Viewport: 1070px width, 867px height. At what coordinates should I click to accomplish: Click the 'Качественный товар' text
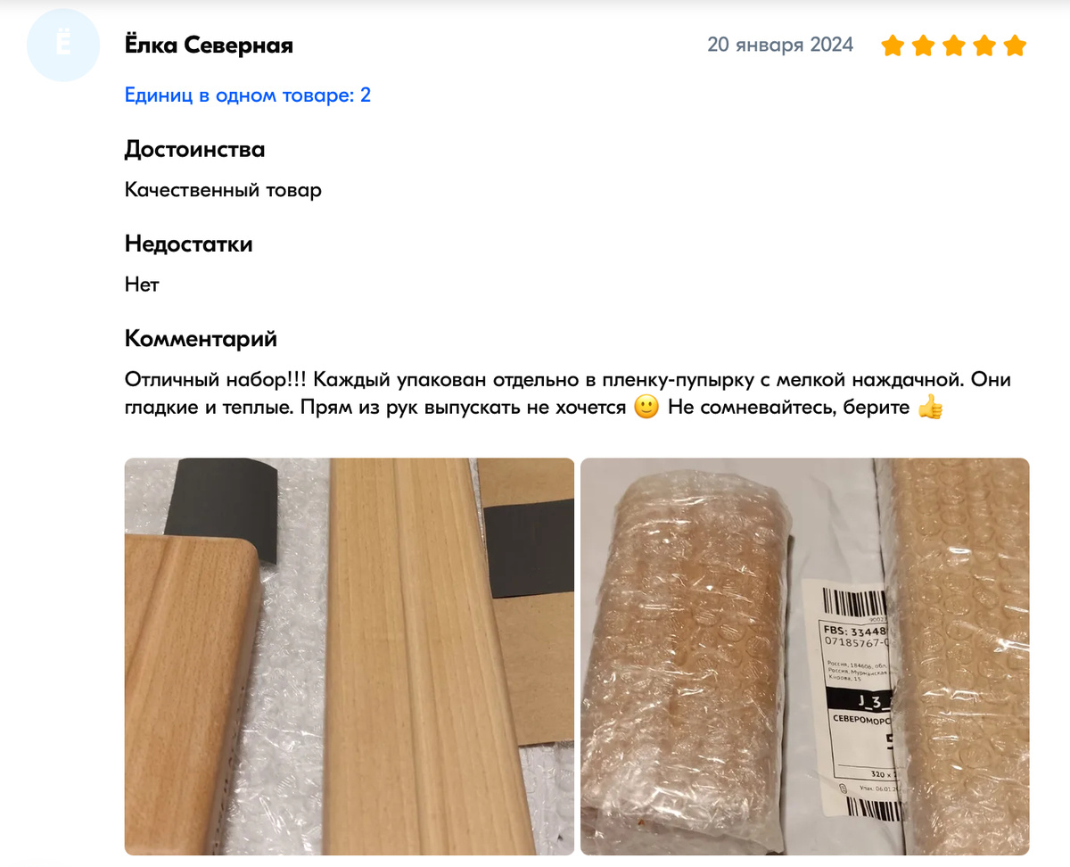(x=223, y=190)
